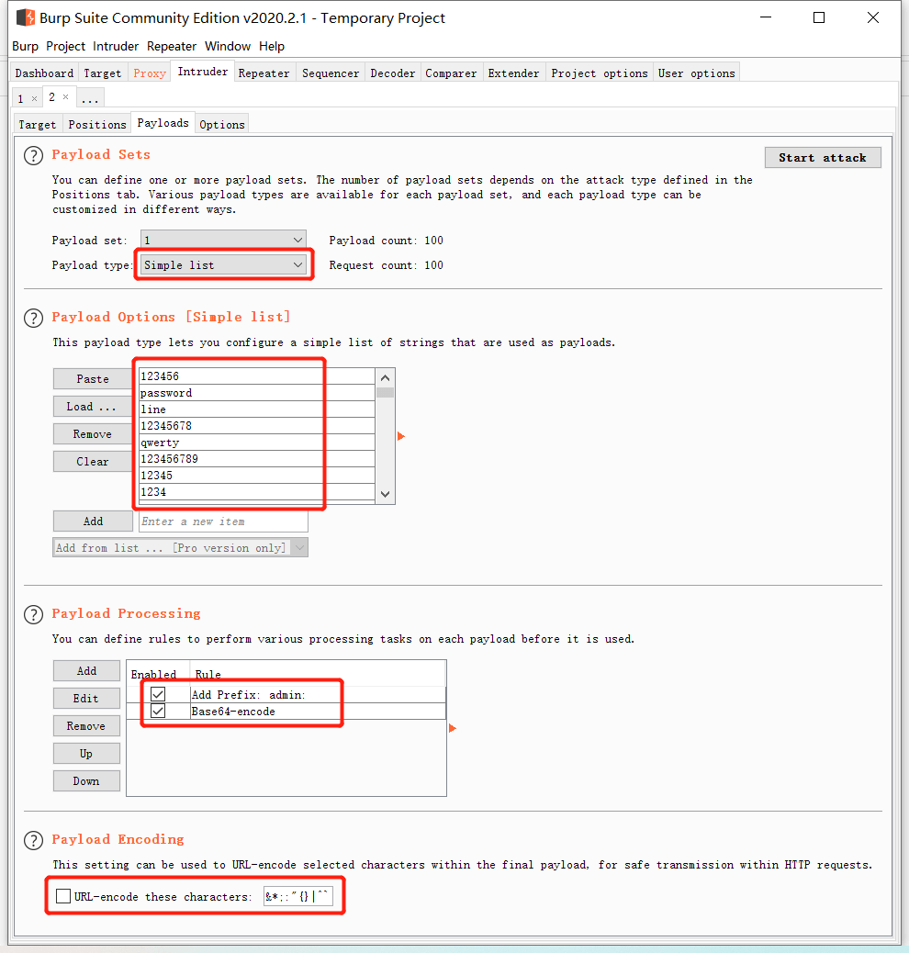
Task: Switch to the Dashboard tab
Action: [44, 73]
